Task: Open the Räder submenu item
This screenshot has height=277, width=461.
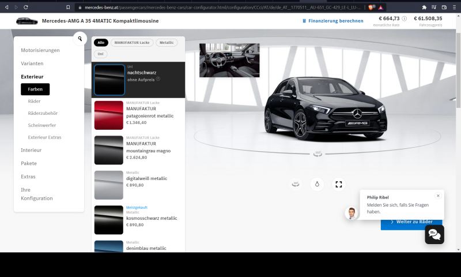Action: pos(34,101)
